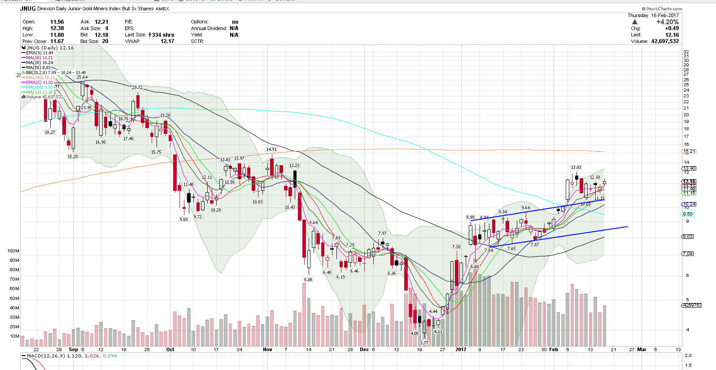Click the Nov month marker on date axis
716x370 pixels.
267,349
